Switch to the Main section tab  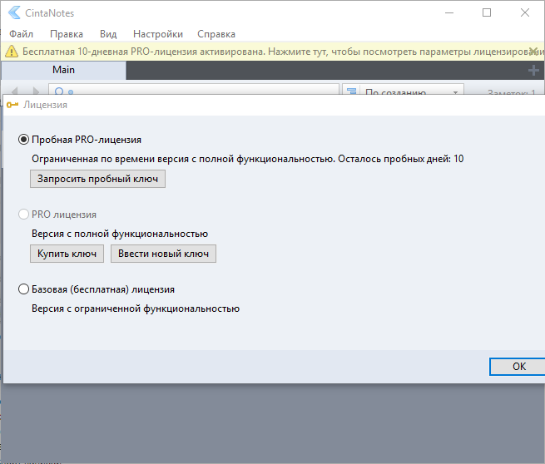(63, 70)
